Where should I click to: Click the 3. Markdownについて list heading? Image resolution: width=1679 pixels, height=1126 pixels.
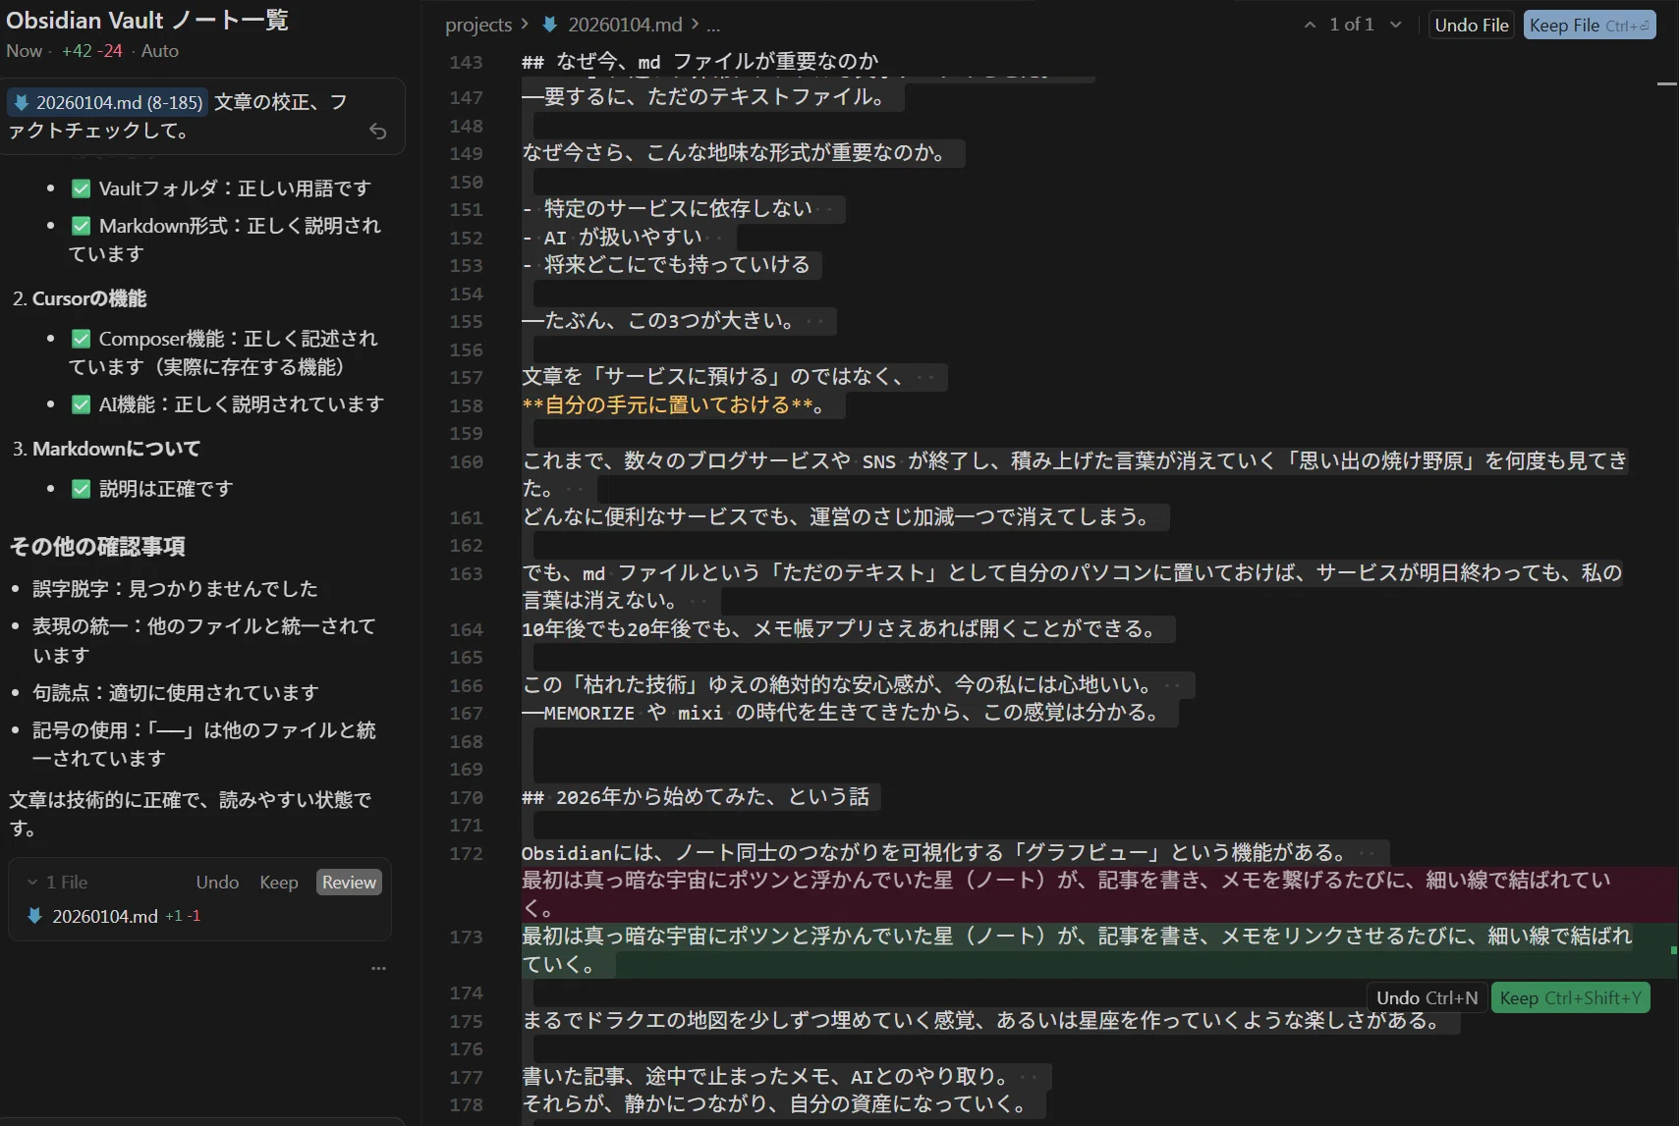pos(106,449)
